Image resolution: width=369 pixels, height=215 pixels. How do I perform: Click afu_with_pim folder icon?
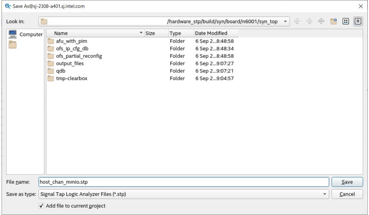(x=51, y=41)
